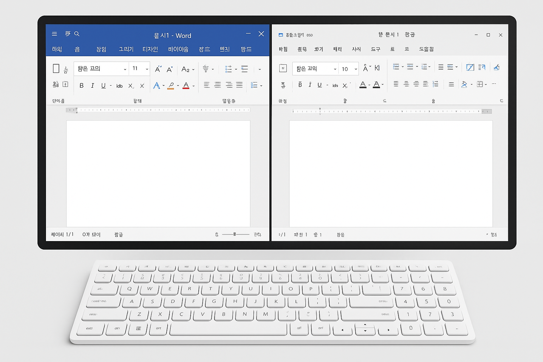Click '람믄' language in white window status bar
The image size is (543, 362).
(x=340, y=235)
